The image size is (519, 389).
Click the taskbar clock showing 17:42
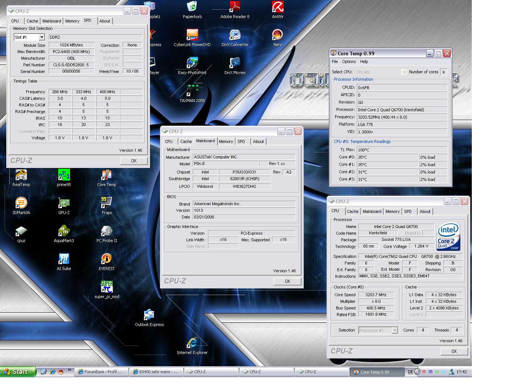click(461, 372)
